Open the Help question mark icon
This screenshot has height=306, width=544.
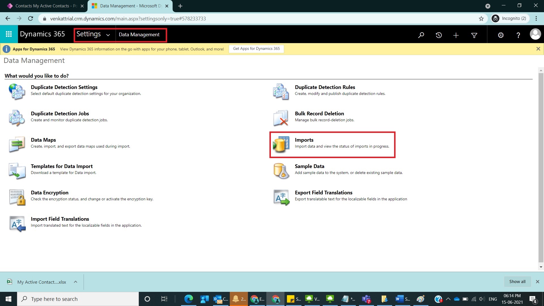(x=518, y=35)
